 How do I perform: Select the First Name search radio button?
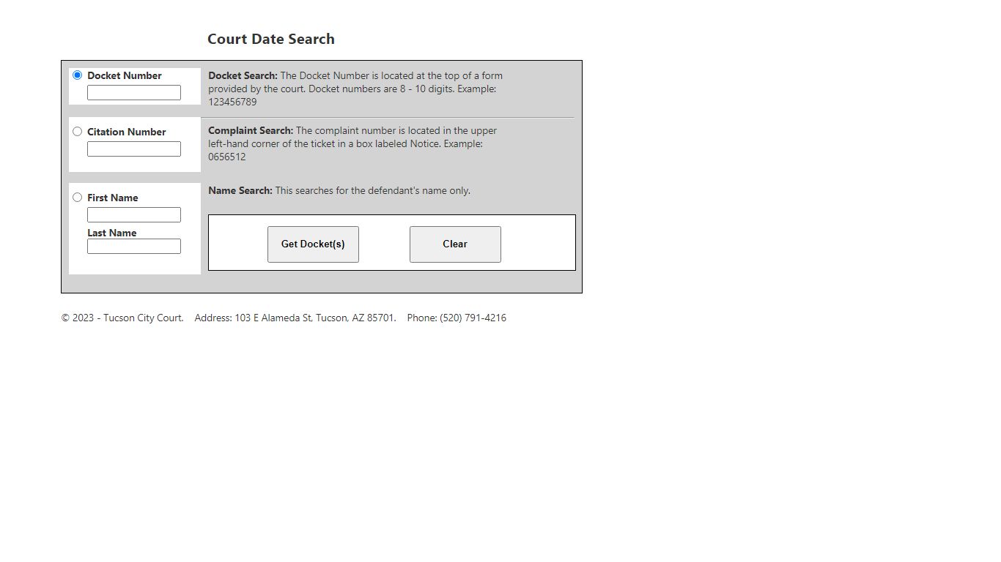coord(77,198)
